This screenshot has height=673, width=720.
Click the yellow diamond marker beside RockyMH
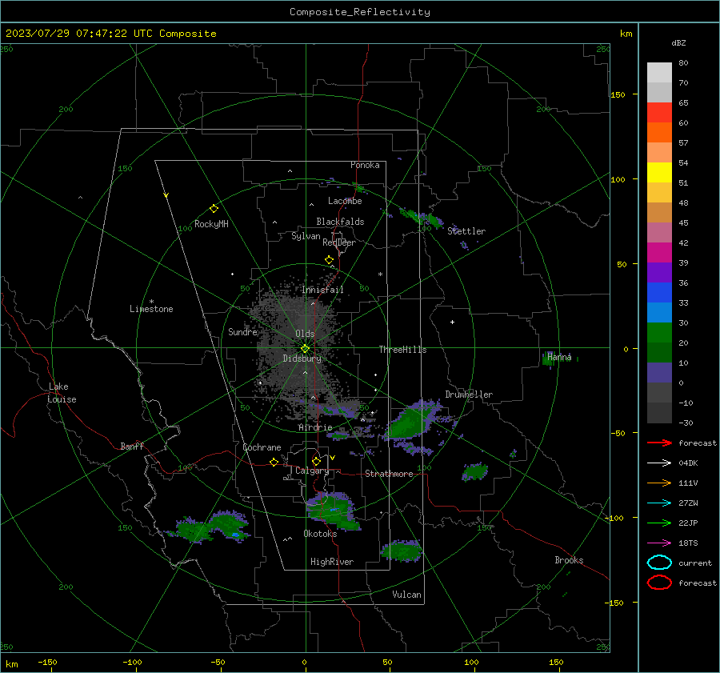point(214,209)
